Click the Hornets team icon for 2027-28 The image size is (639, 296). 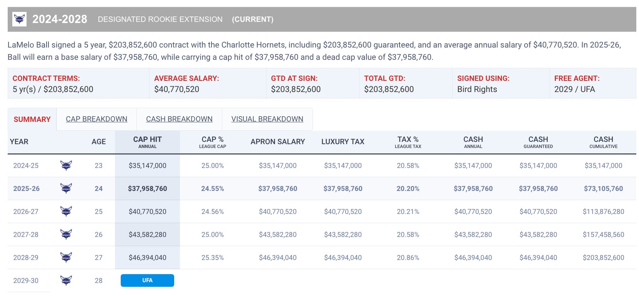(66, 235)
